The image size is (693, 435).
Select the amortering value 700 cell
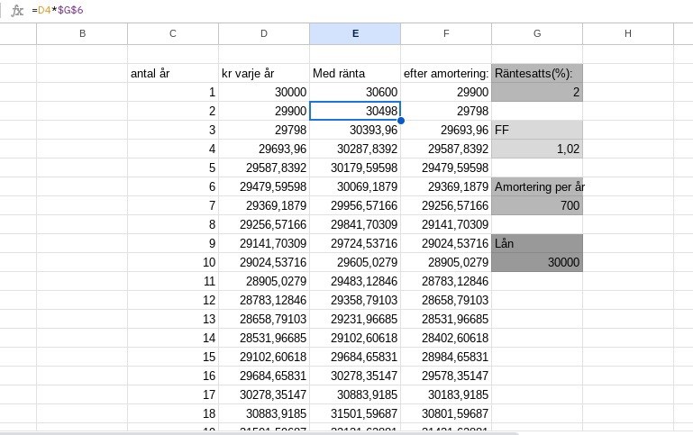[x=537, y=205]
